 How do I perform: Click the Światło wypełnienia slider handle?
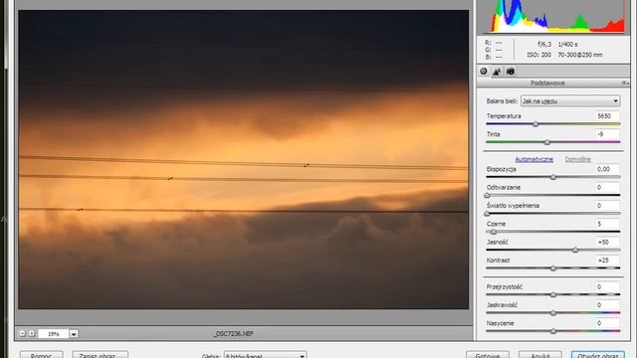[487, 214]
